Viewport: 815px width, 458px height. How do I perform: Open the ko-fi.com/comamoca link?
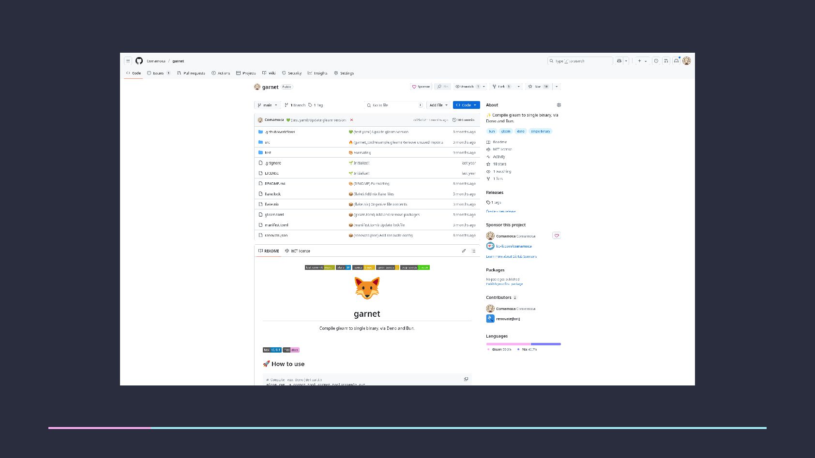click(513, 246)
